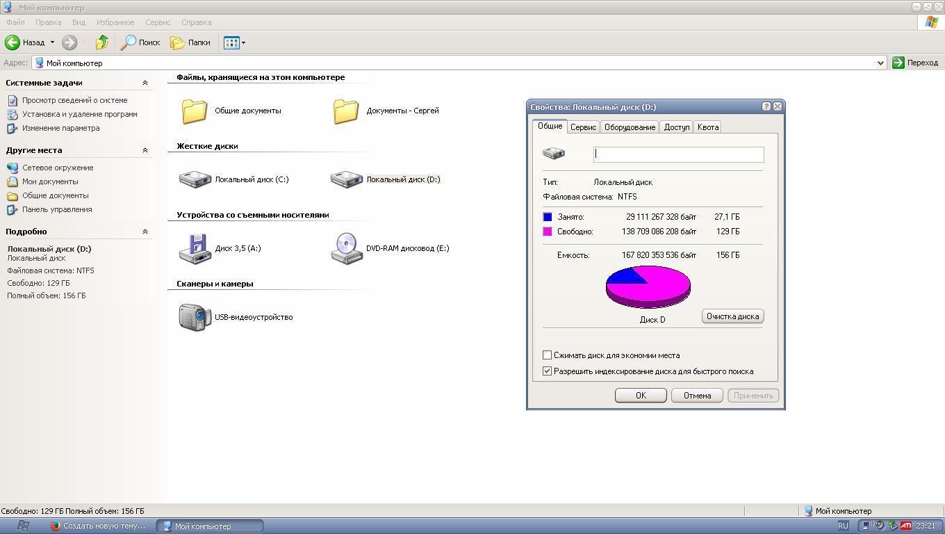Select the DVD-RAM дисковод (E:) icon

(x=347, y=248)
